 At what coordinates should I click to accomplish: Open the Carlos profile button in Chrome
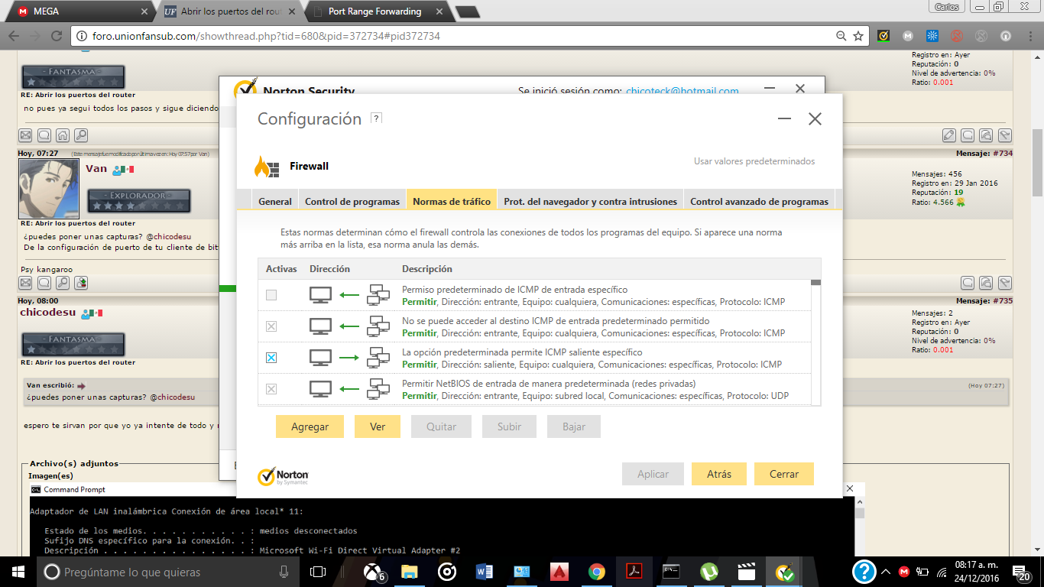click(948, 7)
